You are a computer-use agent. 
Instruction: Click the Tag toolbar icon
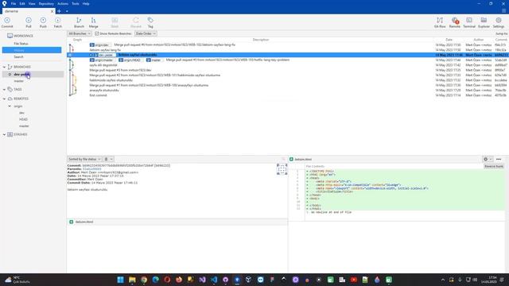150,22
